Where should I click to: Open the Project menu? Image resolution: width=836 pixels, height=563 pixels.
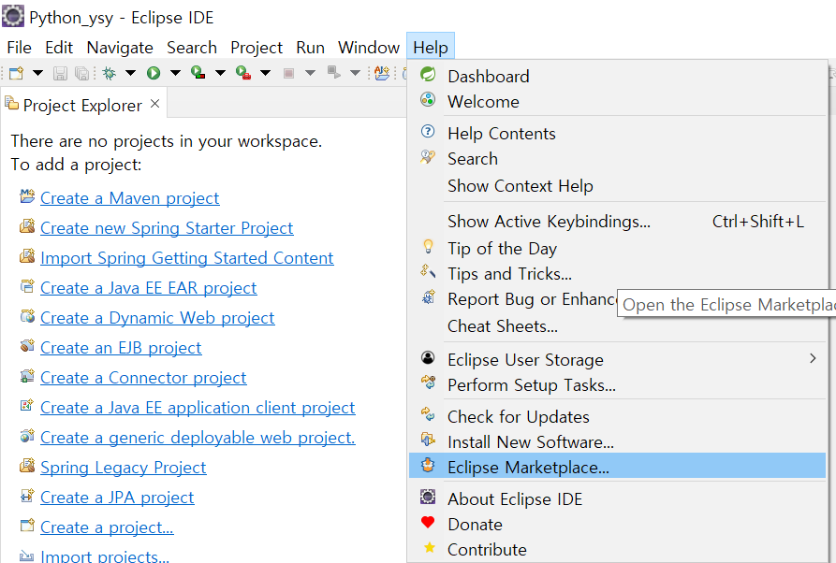pos(257,48)
